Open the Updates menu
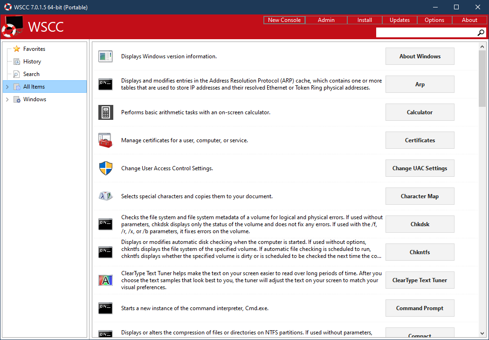The height and width of the screenshot is (340, 489). pyautogui.click(x=399, y=20)
